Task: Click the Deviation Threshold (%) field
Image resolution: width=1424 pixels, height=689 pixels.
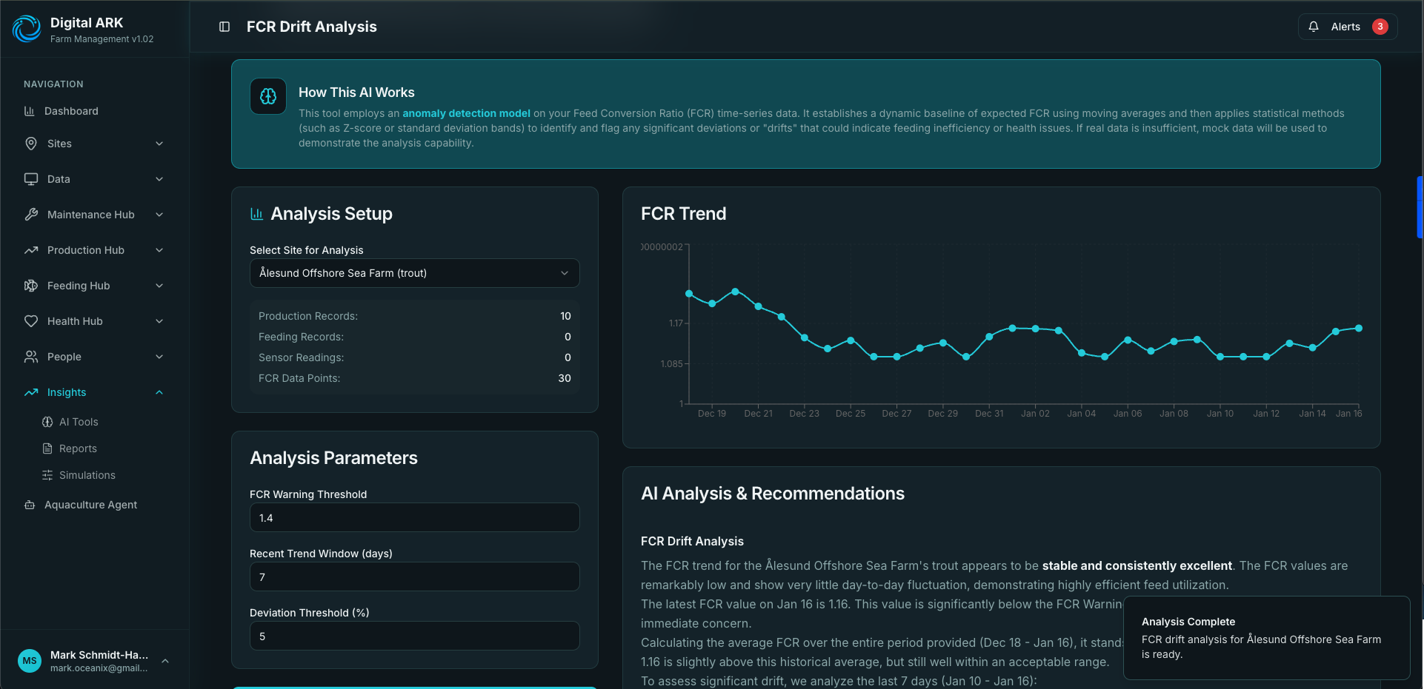Action: point(414,636)
